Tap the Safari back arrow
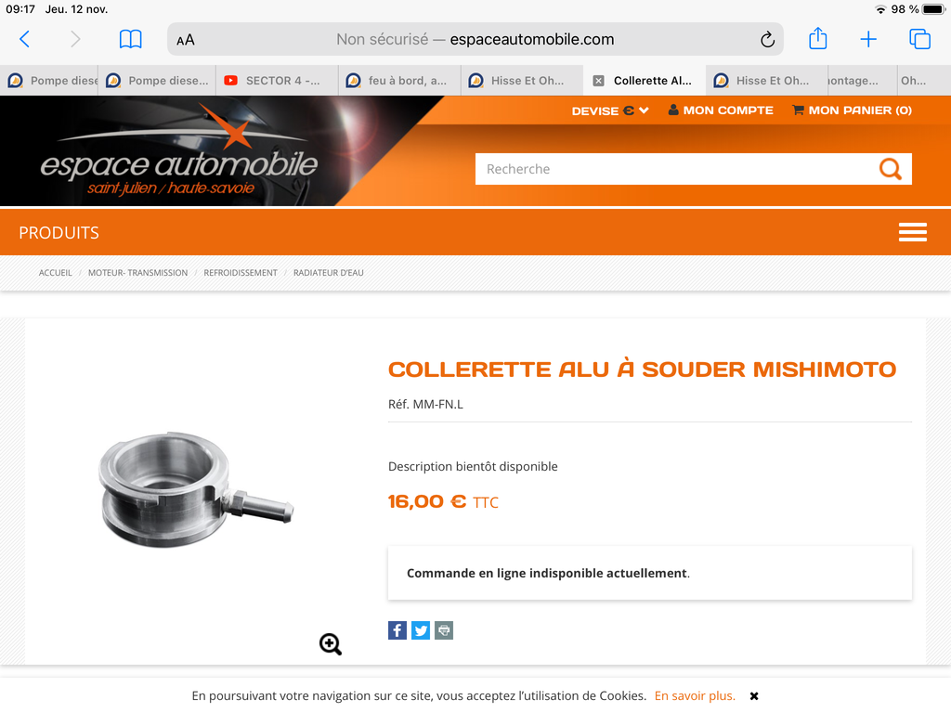Screen dimensions: 951x713 pyautogui.click(x=24, y=39)
